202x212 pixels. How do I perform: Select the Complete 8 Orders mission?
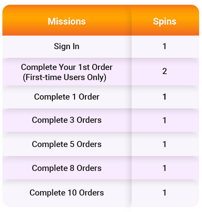click(67, 168)
